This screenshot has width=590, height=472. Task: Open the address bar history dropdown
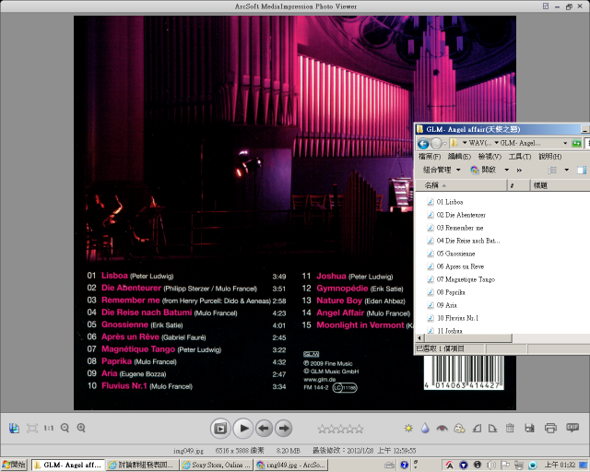pyautogui.click(x=565, y=143)
